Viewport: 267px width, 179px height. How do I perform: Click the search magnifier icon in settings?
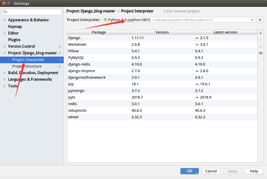(5, 12)
